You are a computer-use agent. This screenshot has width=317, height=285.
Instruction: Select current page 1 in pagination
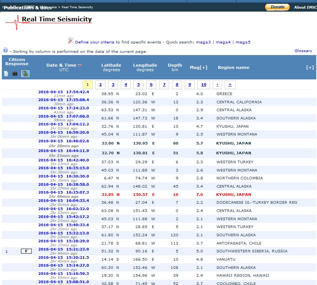(87, 85)
